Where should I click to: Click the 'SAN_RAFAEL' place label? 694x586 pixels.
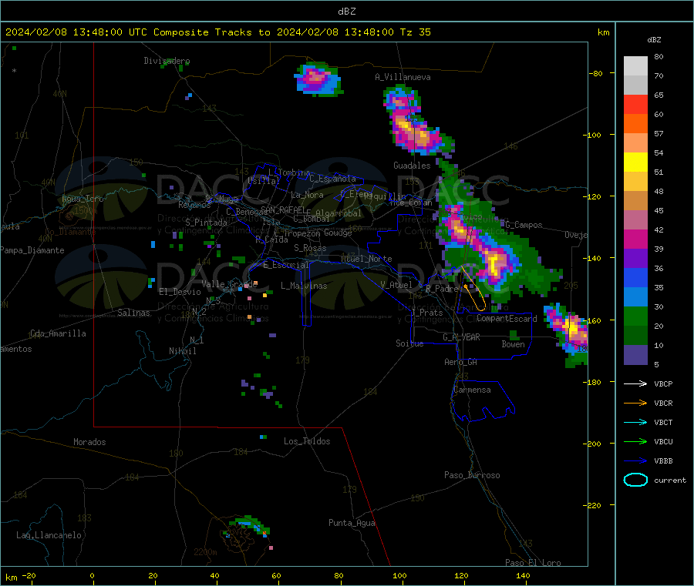tap(283, 210)
